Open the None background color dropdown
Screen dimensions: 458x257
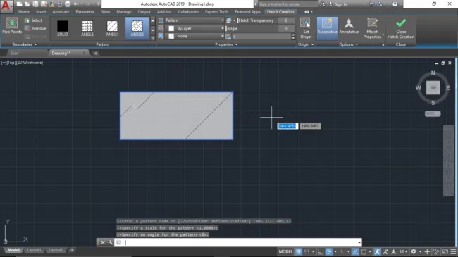[x=194, y=36]
